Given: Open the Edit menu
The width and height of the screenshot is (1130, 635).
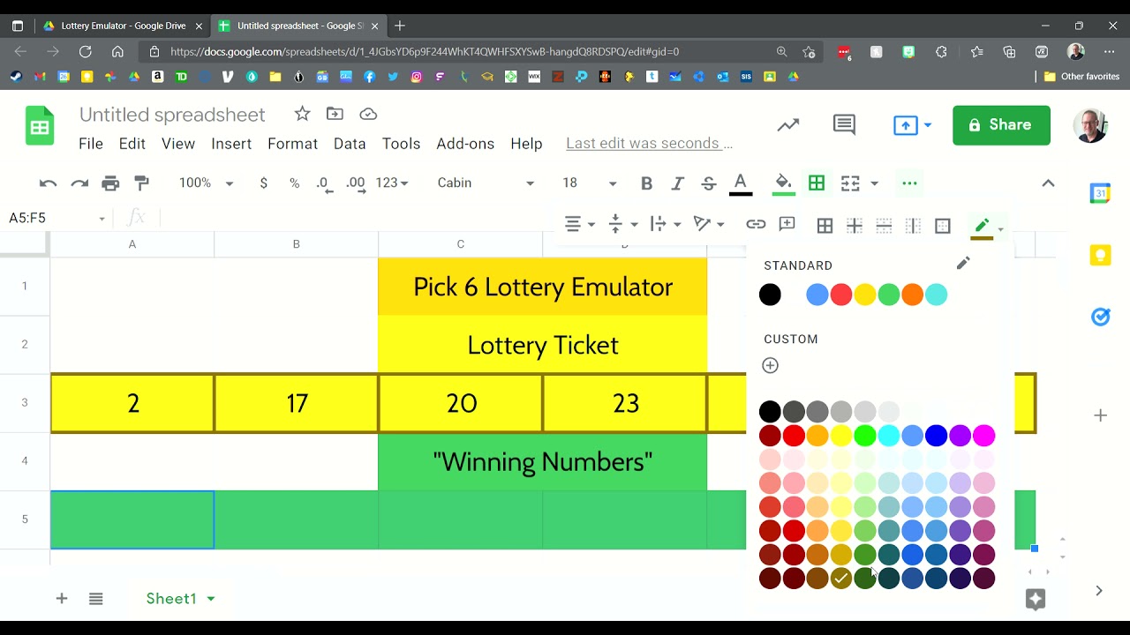Looking at the screenshot, I should (132, 144).
